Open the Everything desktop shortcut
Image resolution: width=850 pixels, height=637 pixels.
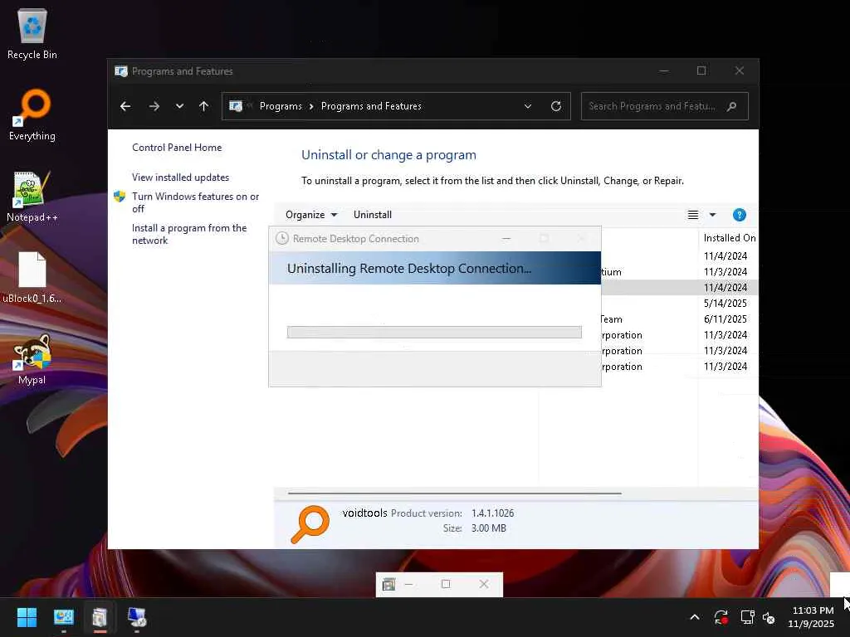coord(32,115)
